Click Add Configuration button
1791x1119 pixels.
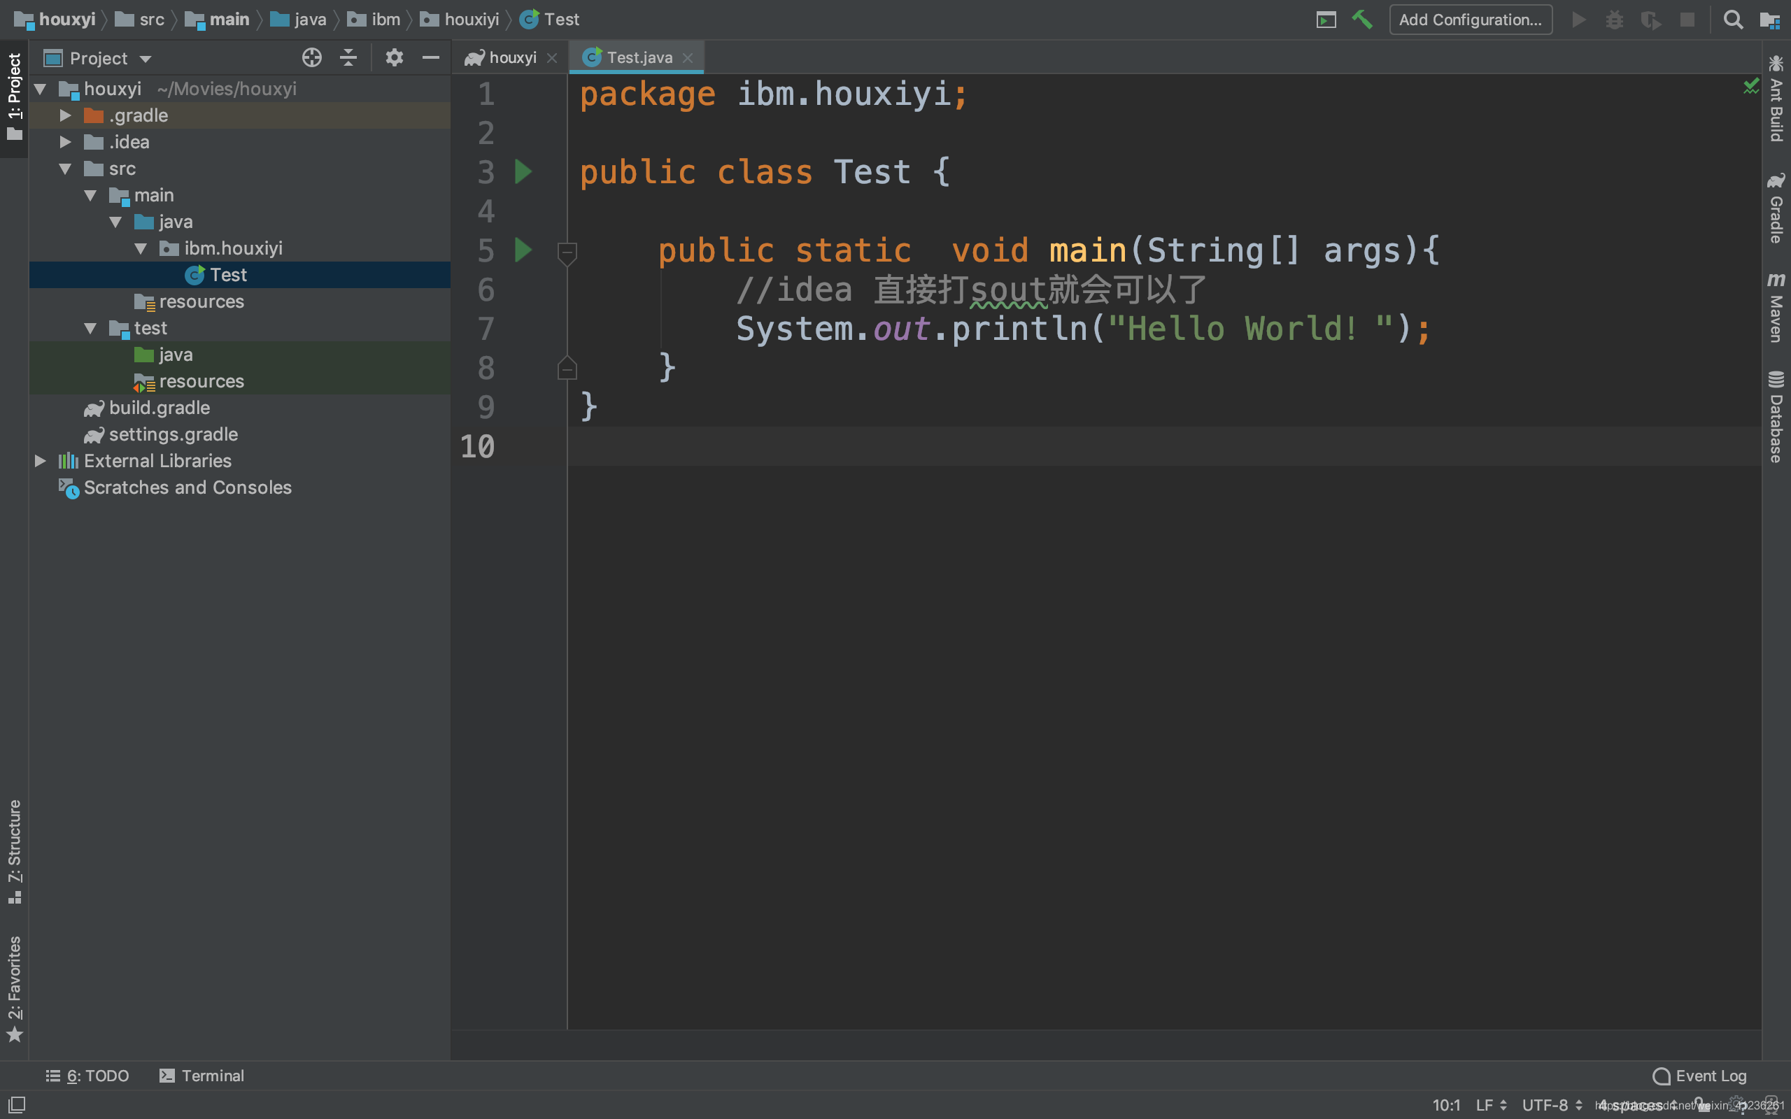tap(1470, 20)
